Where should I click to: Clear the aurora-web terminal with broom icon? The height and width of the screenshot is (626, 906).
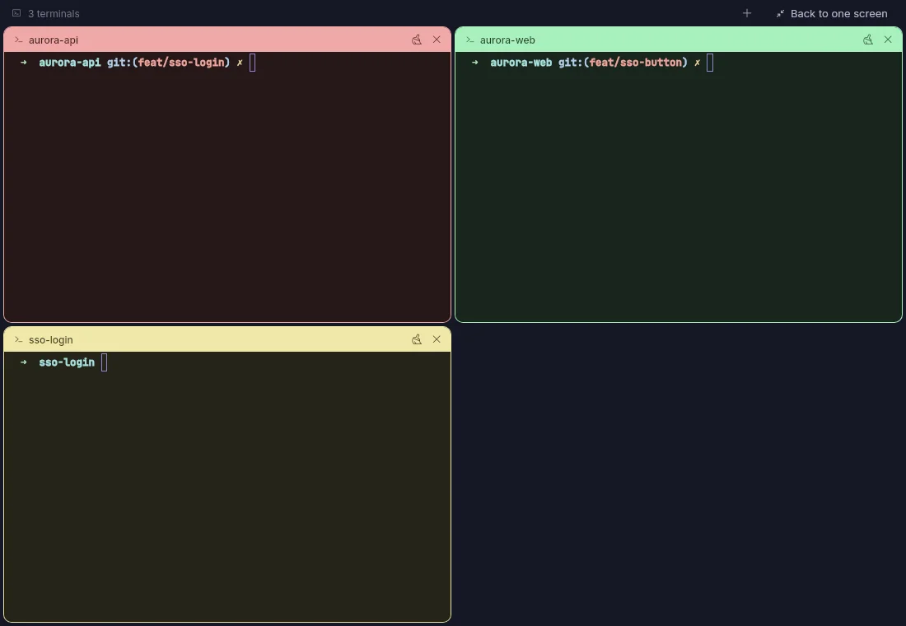point(868,40)
